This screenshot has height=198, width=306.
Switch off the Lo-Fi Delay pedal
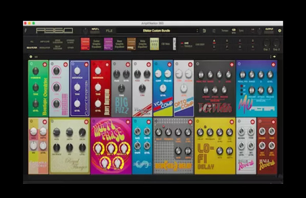point(232,122)
